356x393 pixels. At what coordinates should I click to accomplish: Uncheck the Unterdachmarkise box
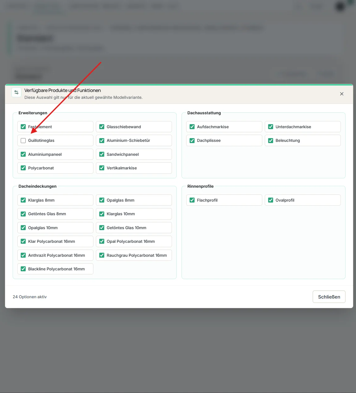point(271,127)
